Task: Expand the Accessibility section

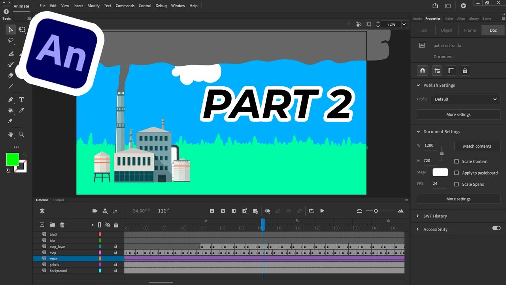Action: pos(418,230)
